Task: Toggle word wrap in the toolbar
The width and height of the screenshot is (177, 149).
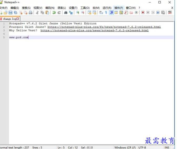Action: [101, 13]
